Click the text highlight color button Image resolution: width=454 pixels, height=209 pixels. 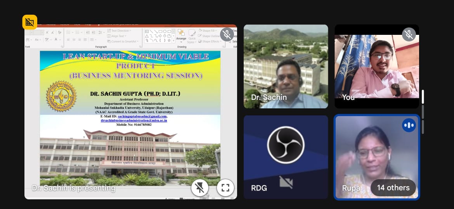pyautogui.click(x=47, y=39)
